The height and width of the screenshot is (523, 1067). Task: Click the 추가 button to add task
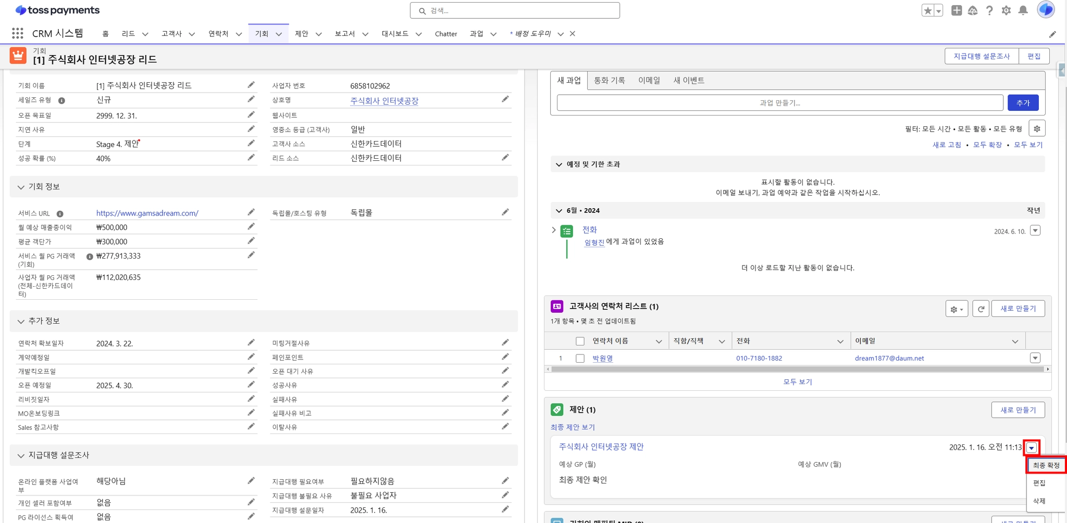pyautogui.click(x=1023, y=103)
